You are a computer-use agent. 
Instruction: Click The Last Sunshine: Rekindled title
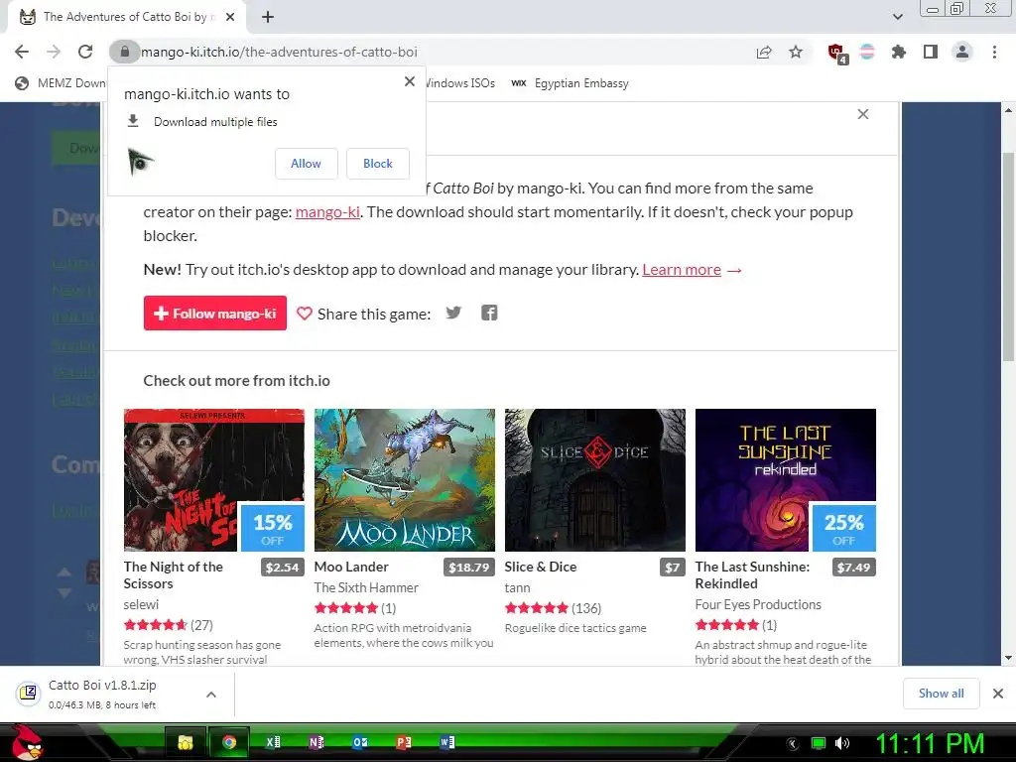[752, 574]
